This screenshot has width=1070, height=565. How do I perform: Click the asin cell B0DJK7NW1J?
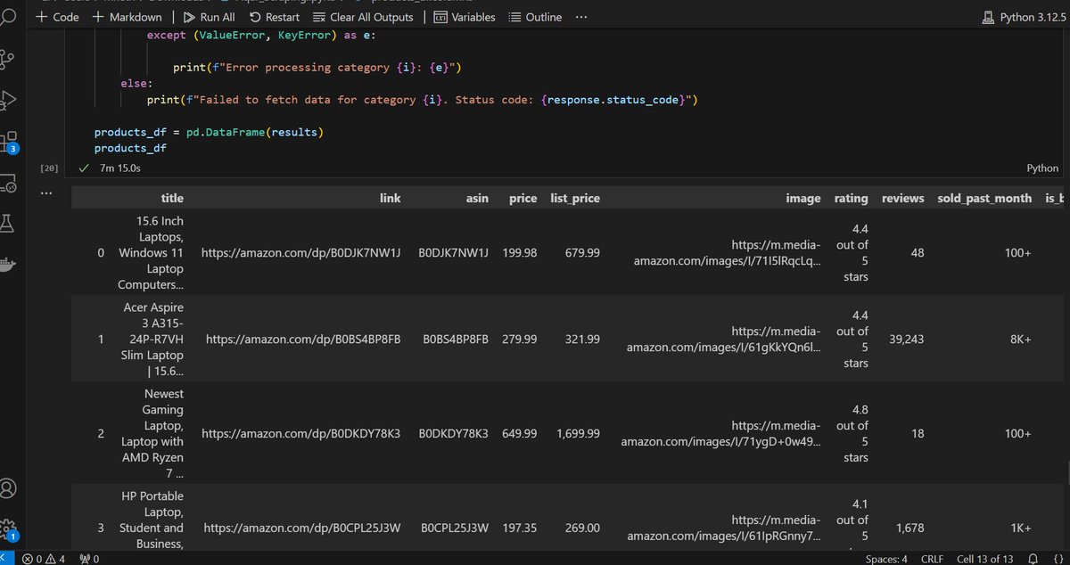click(454, 253)
